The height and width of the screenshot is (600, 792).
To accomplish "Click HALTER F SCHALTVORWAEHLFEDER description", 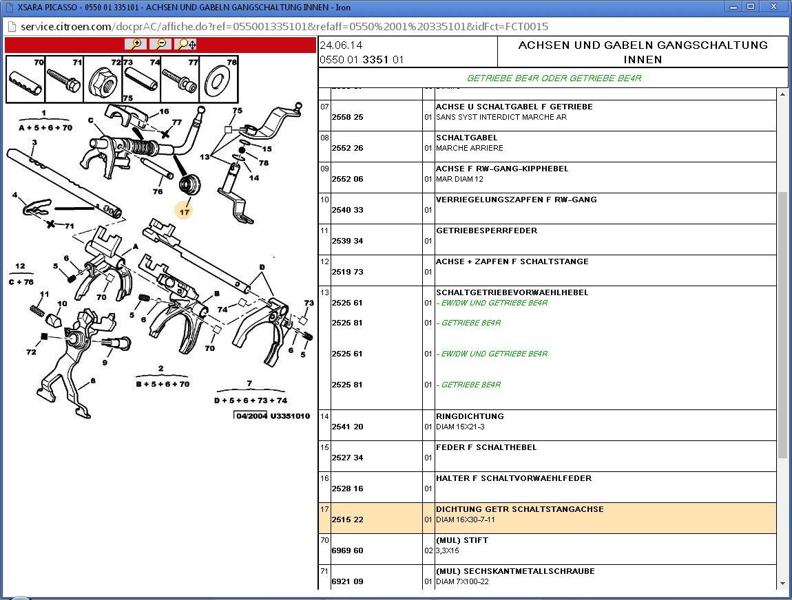I will [x=514, y=478].
